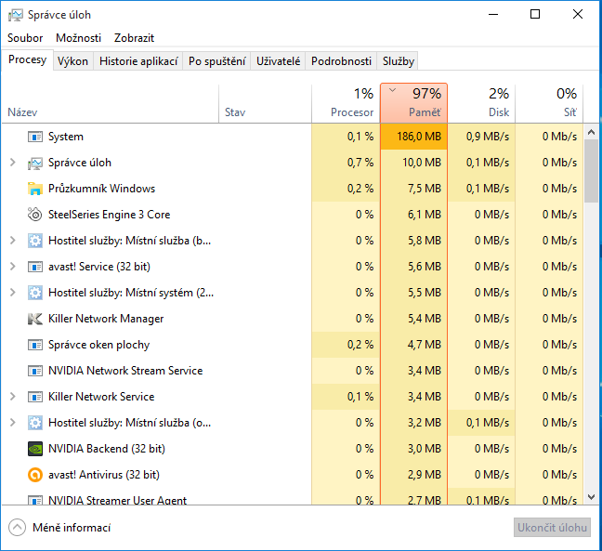This screenshot has width=602, height=551.
Task: Click the avast! Antivirus orange icon
Action: 35,475
